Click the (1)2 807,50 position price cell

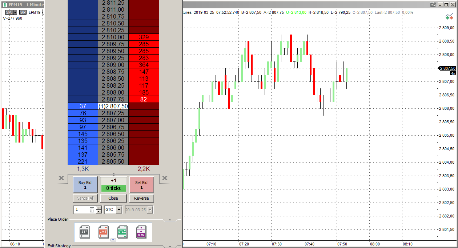click(113, 106)
